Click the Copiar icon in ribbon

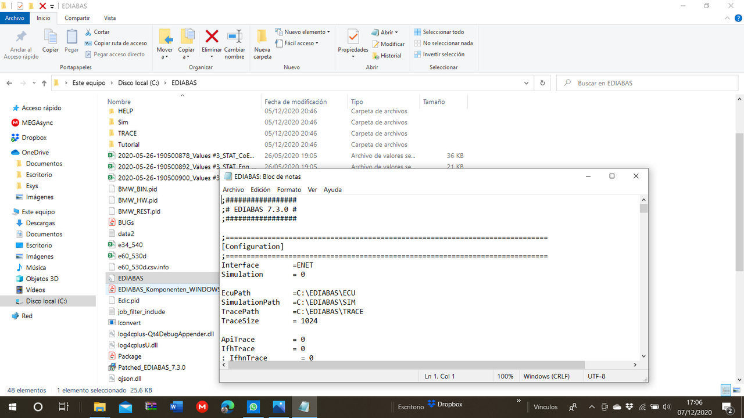pos(51,37)
